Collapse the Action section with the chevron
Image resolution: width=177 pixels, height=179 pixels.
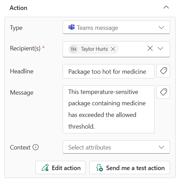click(x=166, y=8)
